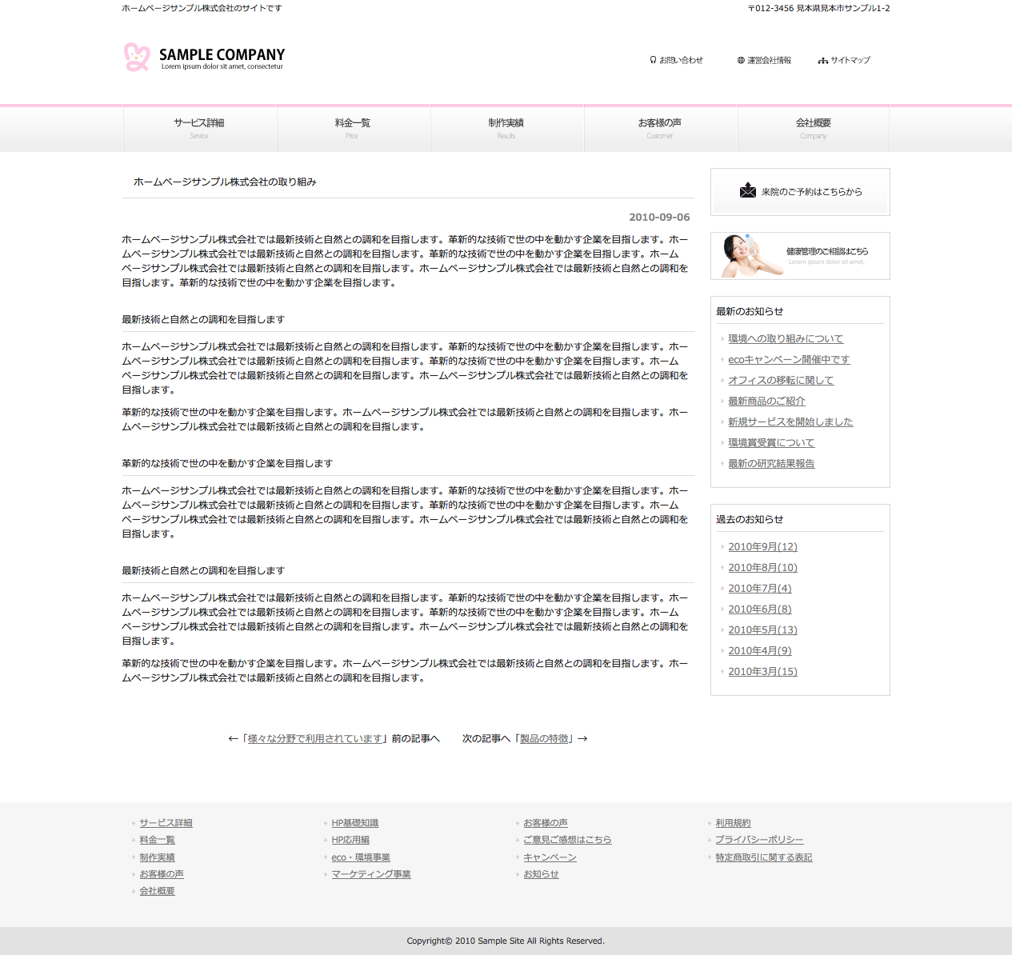This screenshot has width=1012, height=955.
Task: Go to the 制作実績 navigation tab
Action: click(x=506, y=127)
